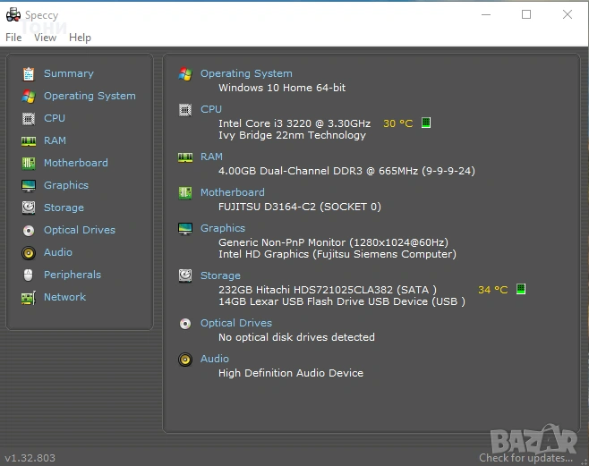Open the Help menu
The image size is (589, 466).
[80, 38]
